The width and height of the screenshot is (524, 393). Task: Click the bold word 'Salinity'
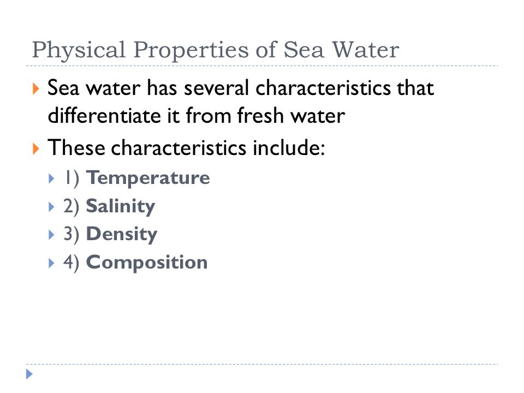coord(121,206)
